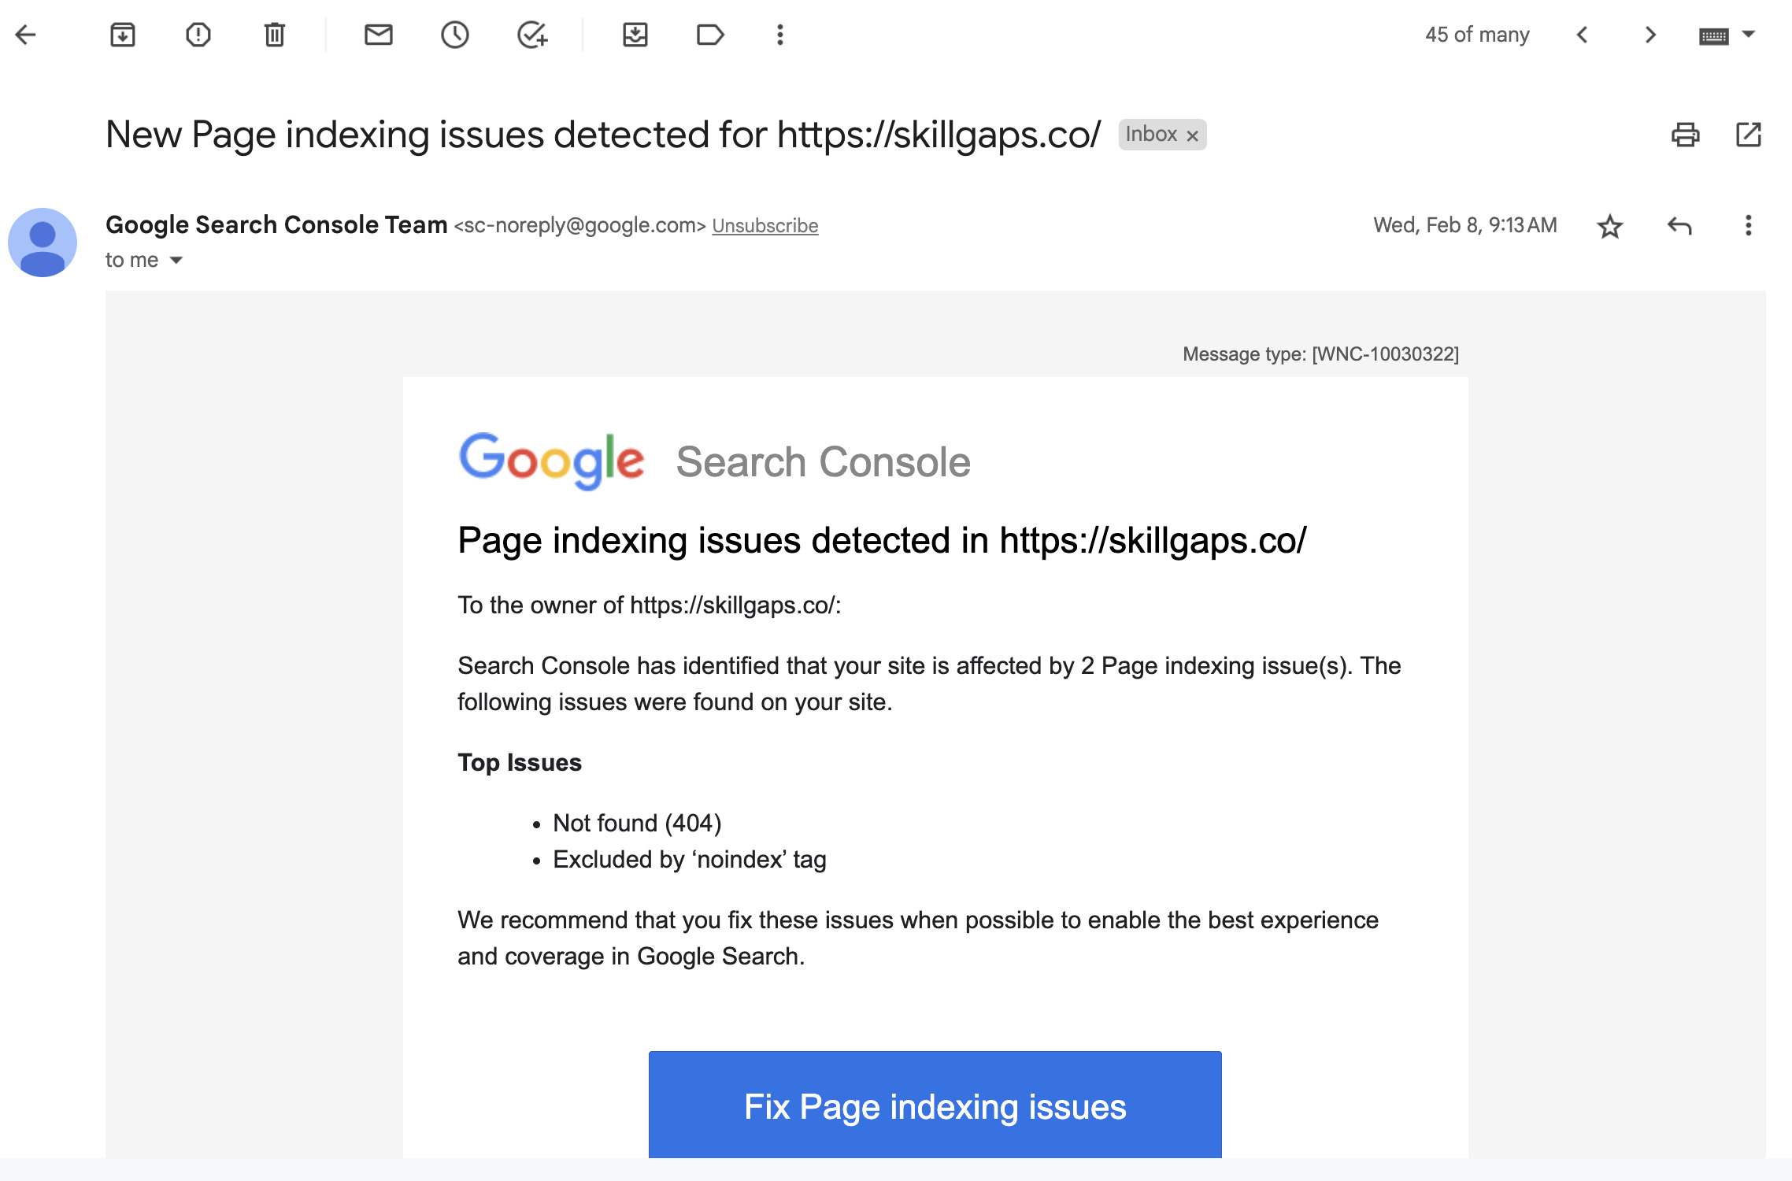Expand recipient details next to "to me"
This screenshot has width=1792, height=1181.
pos(176,261)
